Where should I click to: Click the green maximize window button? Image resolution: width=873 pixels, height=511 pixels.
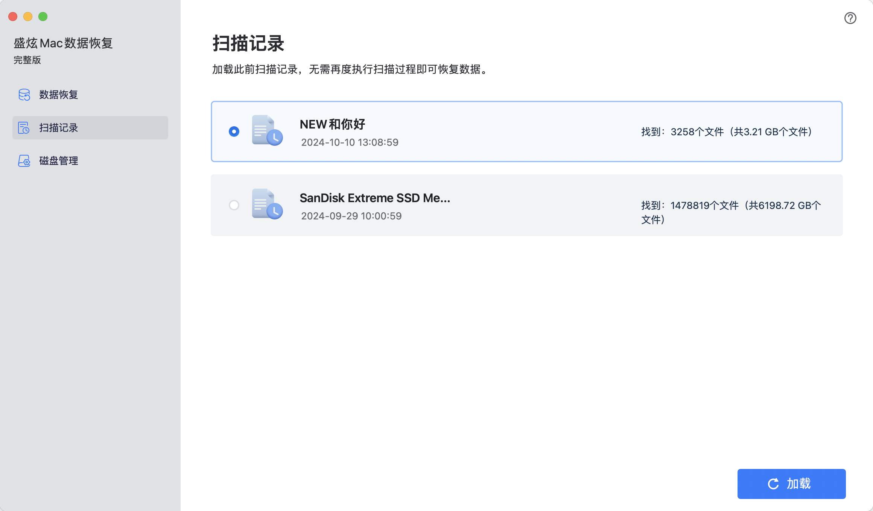(x=43, y=17)
